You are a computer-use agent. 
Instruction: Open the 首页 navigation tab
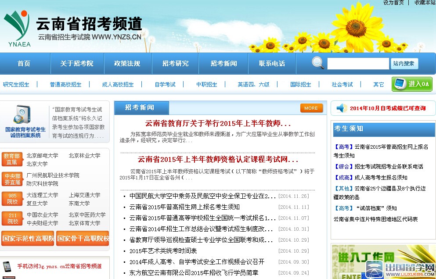tap(24, 64)
